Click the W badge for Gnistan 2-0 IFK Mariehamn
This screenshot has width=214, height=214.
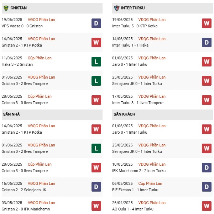click(x=96, y=206)
